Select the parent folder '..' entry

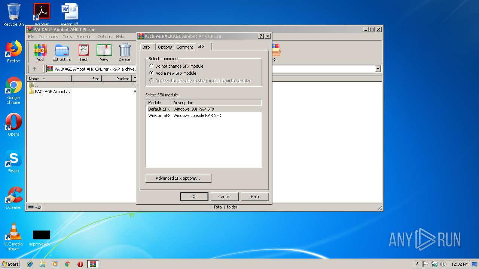click(34, 85)
